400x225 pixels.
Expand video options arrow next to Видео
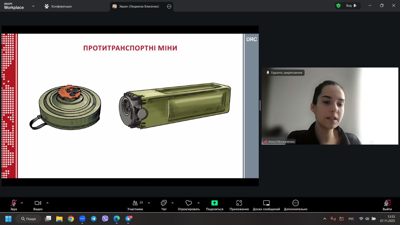pyautogui.click(x=47, y=203)
